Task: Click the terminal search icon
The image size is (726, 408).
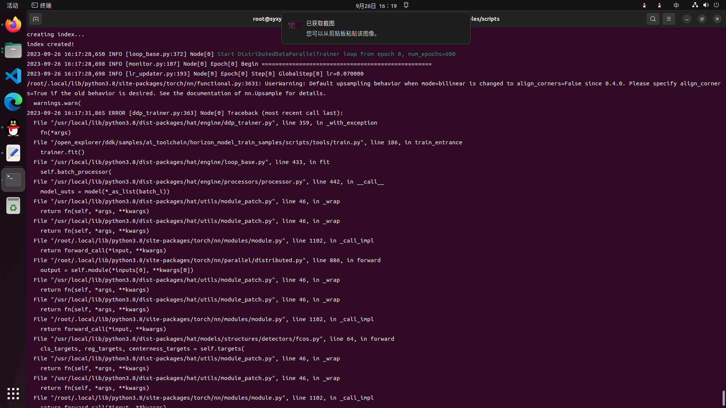Action: coord(653,19)
